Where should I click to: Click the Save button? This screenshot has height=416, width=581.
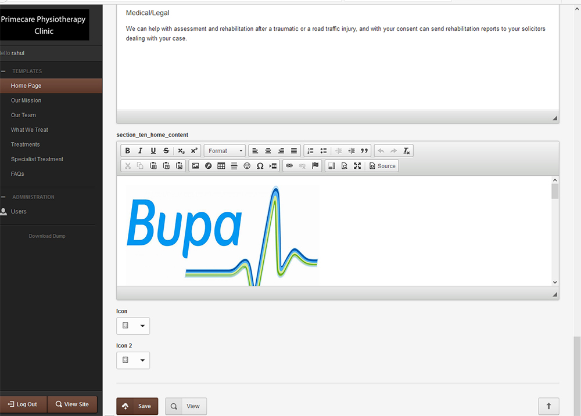tap(137, 406)
